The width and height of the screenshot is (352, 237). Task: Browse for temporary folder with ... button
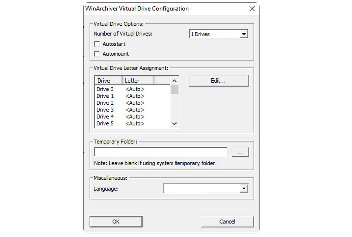(x=240, y=152)
